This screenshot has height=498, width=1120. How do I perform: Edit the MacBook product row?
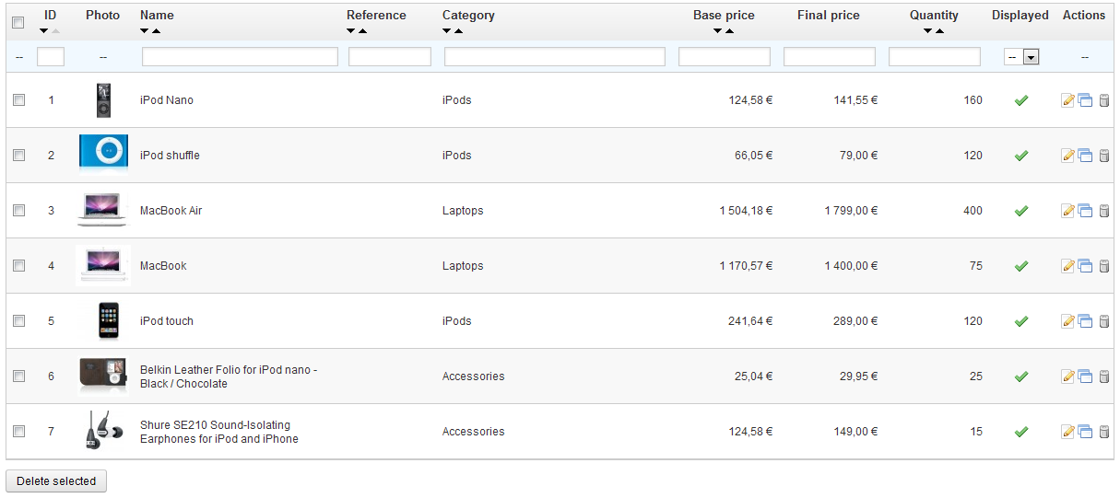[x=1068, y=266]
